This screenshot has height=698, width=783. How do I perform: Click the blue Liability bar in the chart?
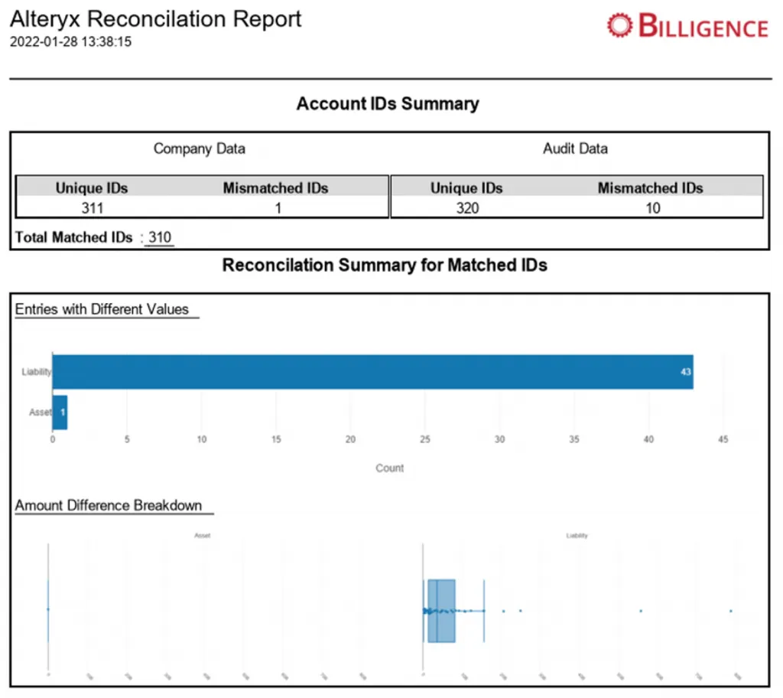pyautogui.click(x=372, y=372)
